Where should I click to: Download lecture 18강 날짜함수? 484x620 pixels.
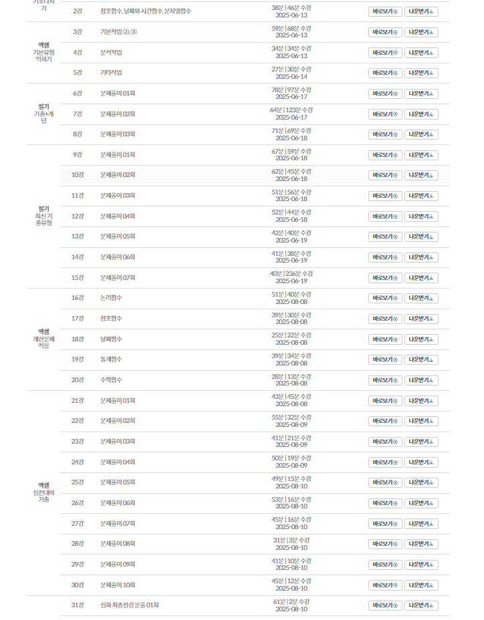pyautogui.click(x=421, y=339)
